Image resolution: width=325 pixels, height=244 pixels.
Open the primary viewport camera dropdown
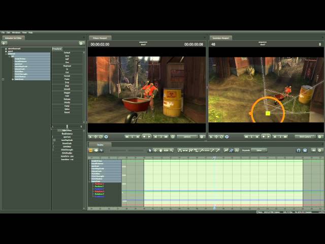click(x=187, y=137)
